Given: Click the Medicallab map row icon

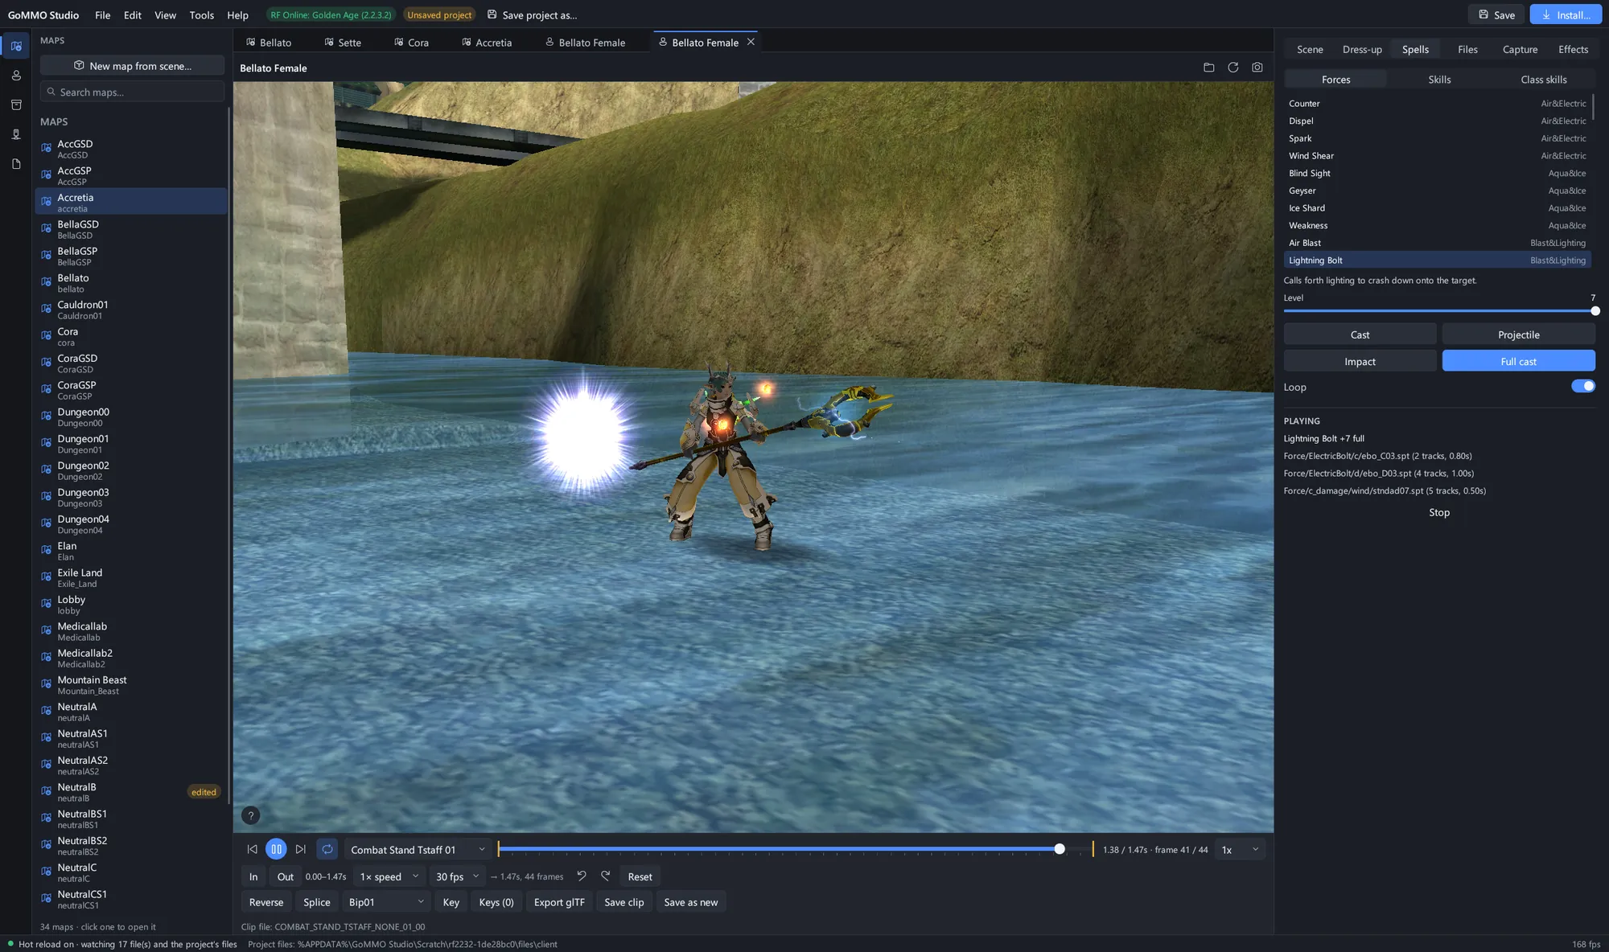Looking at the screenshot, I should point(47,631).
